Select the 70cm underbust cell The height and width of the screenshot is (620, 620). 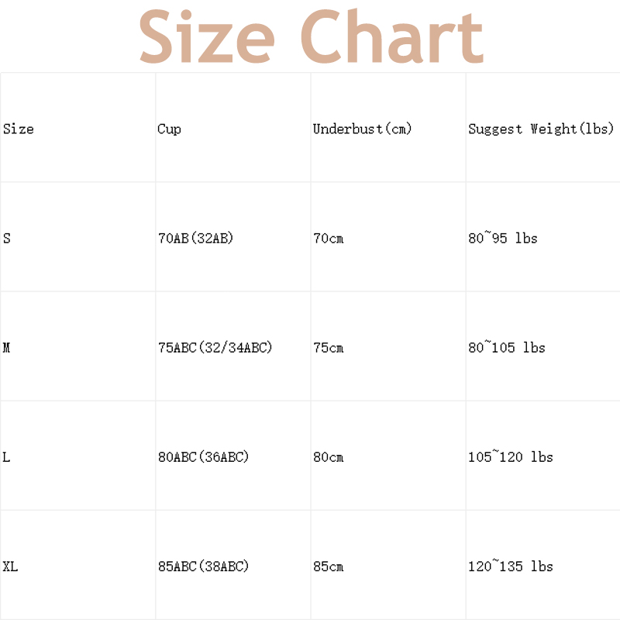388,237
